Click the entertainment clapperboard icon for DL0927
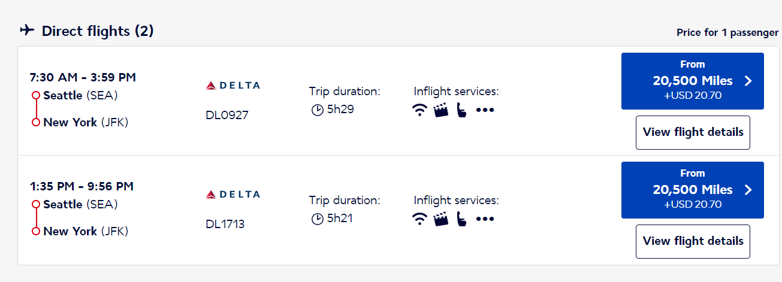The image size is (782, 282). click(441, 110)
